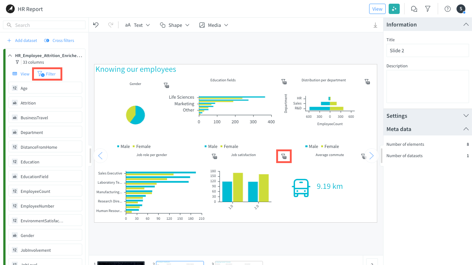
Task: Click the 'Knowing our employees' title
Action: coord(136,69)
